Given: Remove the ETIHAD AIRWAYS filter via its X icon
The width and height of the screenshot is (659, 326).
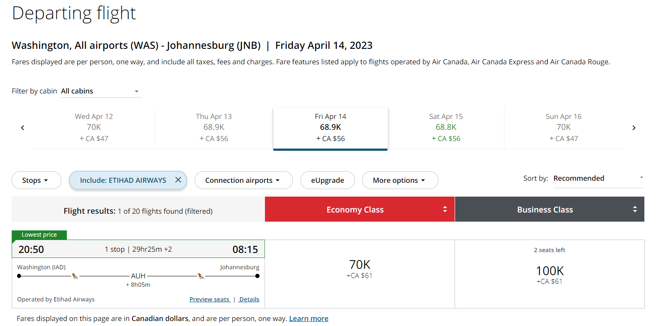Looking at the screenshot, I should coord(178,180).
